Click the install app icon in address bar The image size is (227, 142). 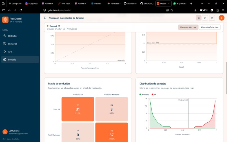click(x=167, y=10)
